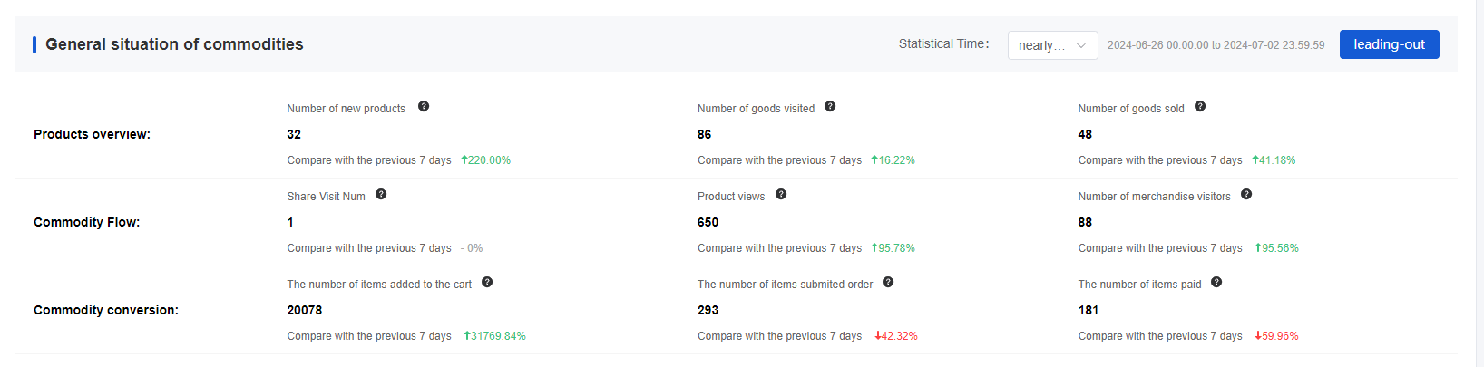Image resolution: width=1484 pixels, height=367 pixels.
Task: Click question mark next to items paid
Action: click(x=1216, y=283)
